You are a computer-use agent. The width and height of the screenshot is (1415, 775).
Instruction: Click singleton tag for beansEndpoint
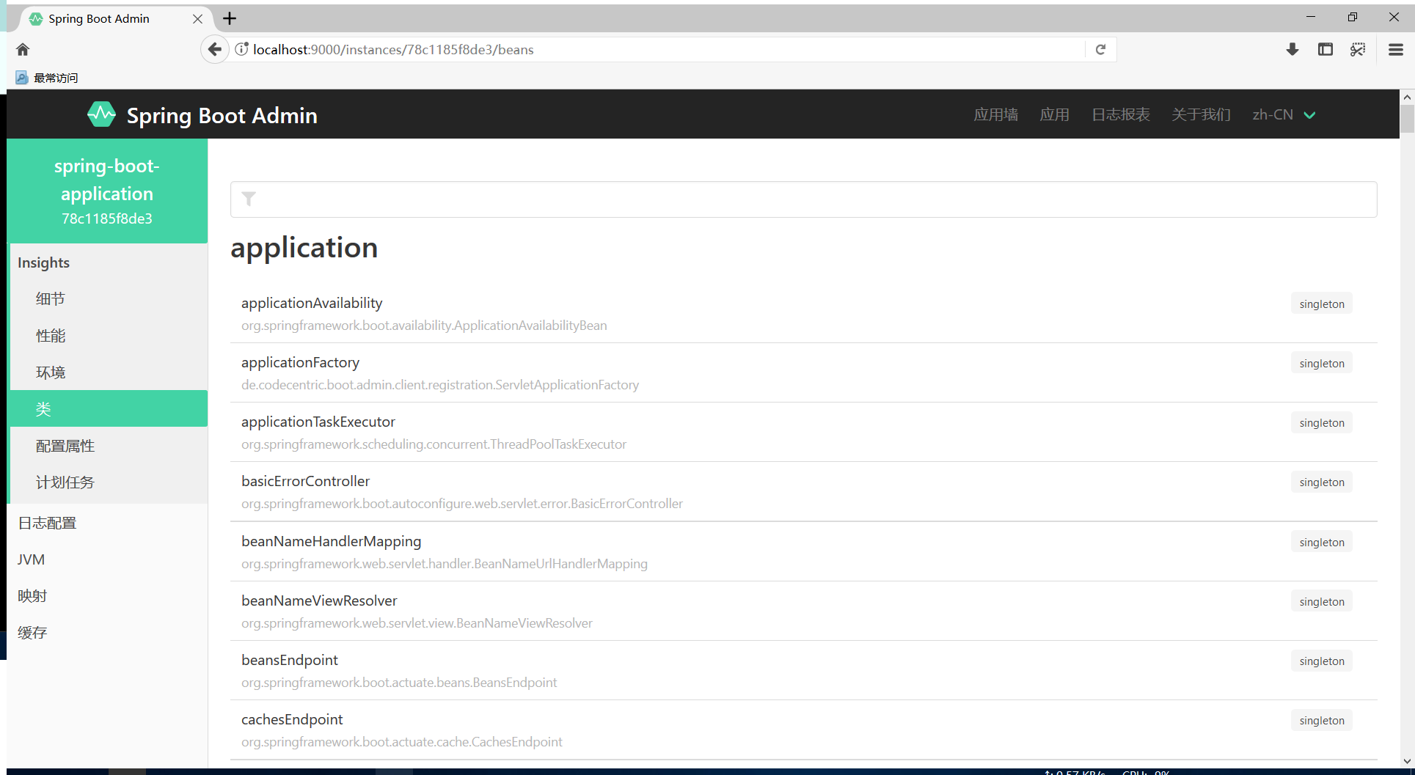[1322, 661]
